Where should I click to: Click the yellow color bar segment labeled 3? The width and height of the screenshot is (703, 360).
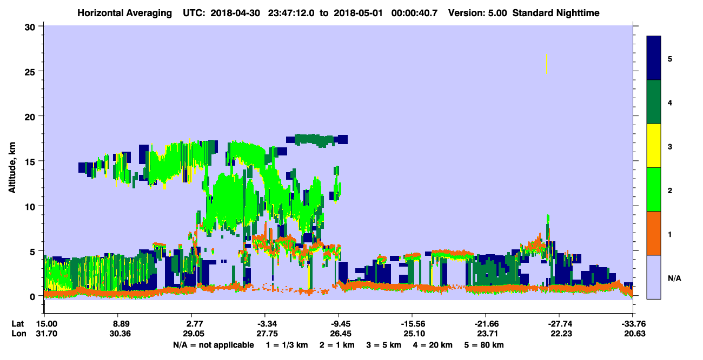click(x=654, y=146)
